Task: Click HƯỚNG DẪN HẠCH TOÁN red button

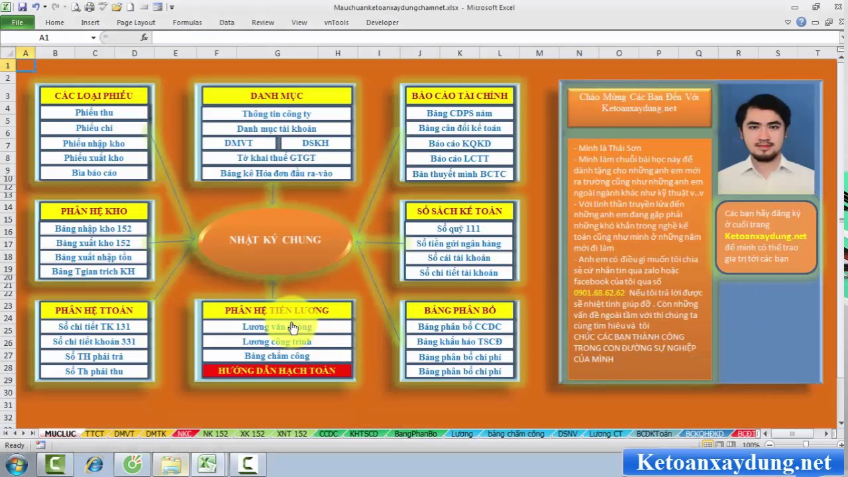Action: pyautogui.click(x=276, y=371)
